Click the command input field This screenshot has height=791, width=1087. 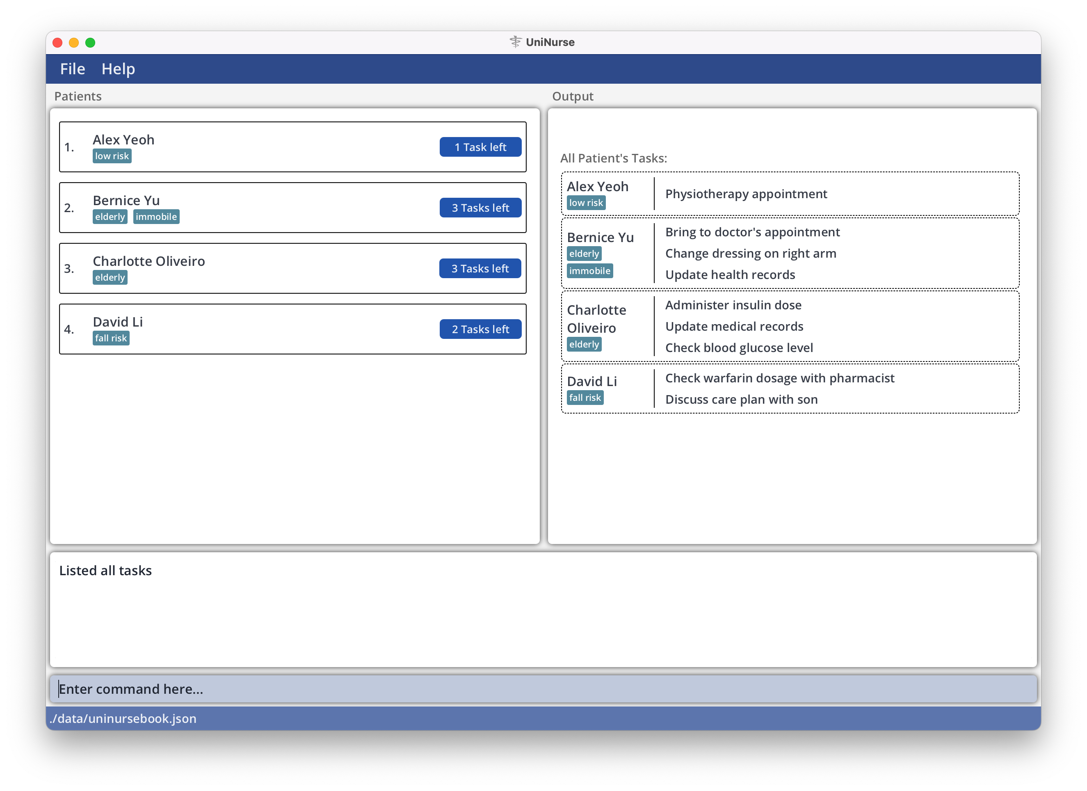543,689
